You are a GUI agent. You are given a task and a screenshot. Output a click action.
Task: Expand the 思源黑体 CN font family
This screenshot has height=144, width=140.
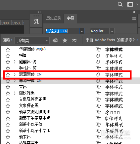click(x=15, y=74)
